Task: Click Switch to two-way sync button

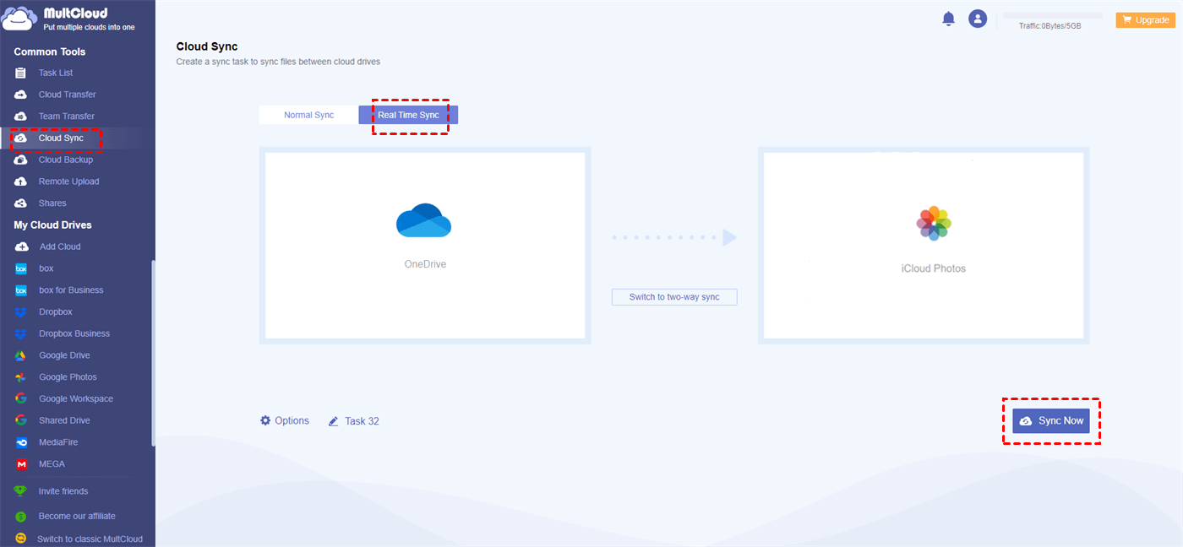Action: 674,297
